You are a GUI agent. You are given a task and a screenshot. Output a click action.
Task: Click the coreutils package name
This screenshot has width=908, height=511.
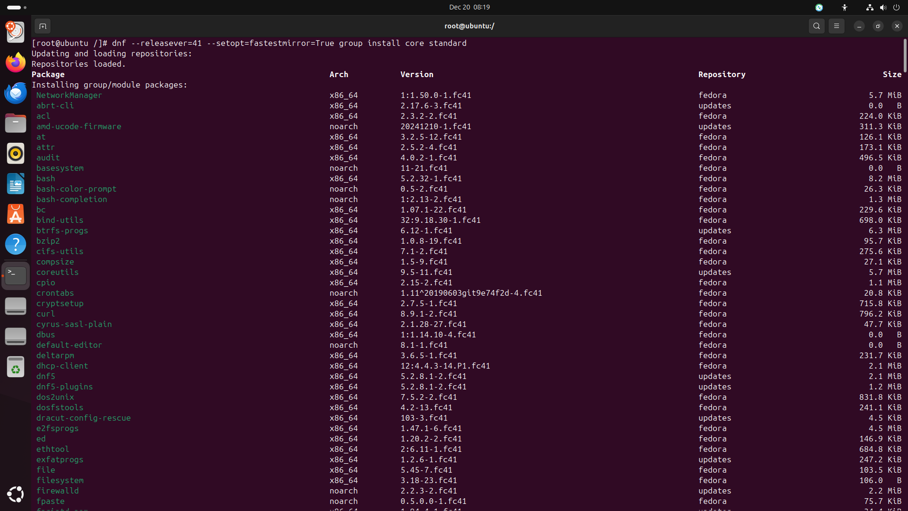tap(57, 272)
